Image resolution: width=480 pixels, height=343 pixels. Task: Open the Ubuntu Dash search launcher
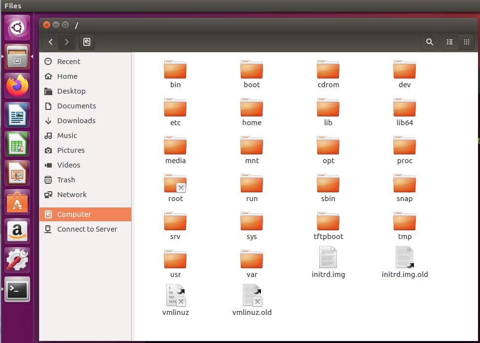(17, 28)
